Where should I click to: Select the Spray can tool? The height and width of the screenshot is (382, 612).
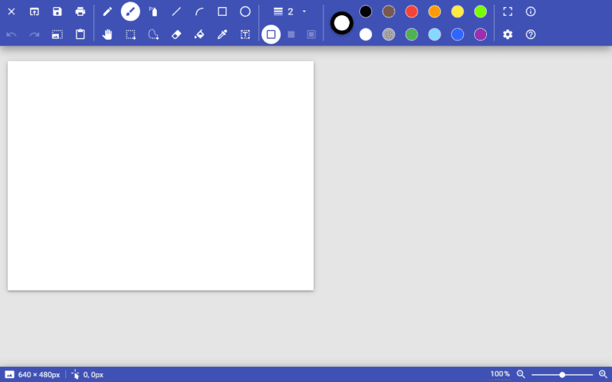click(x=154, y=12)
